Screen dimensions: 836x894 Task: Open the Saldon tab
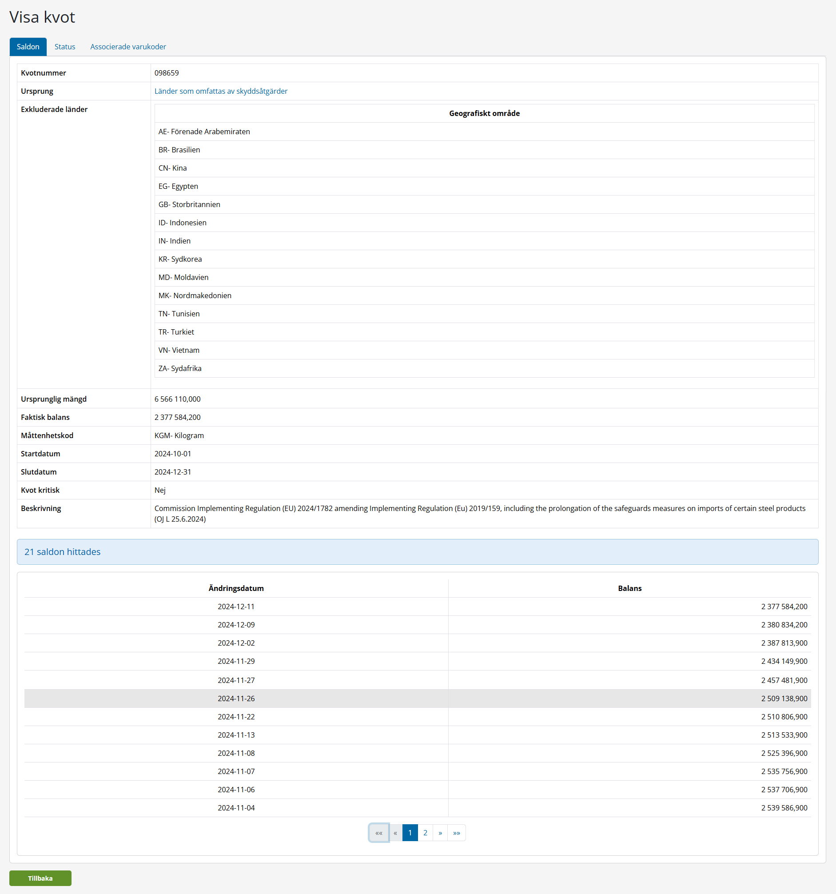tap(28, 47)
